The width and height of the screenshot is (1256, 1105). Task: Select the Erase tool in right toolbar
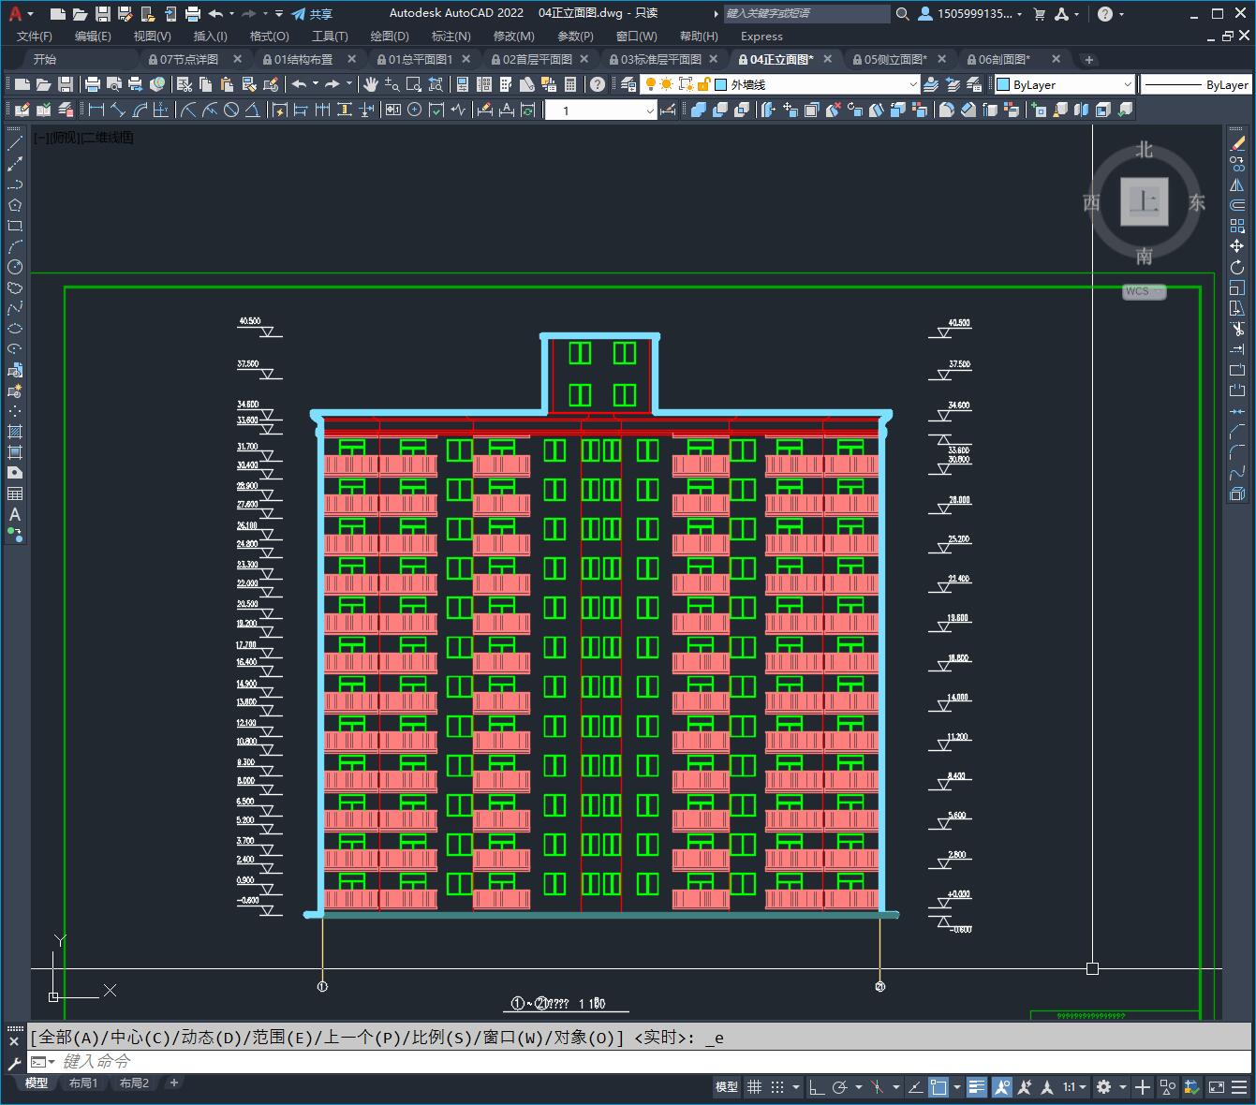pyautogui.click(x=1237, y=144)
